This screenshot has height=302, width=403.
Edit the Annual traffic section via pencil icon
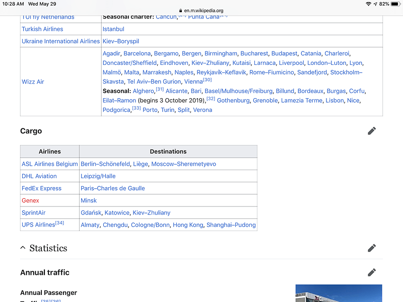pyautogui.click(x=372, y=272)
